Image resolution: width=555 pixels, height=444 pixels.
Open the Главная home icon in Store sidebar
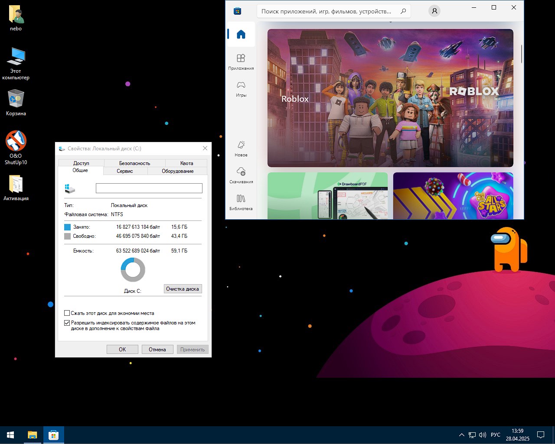(240, 34)
